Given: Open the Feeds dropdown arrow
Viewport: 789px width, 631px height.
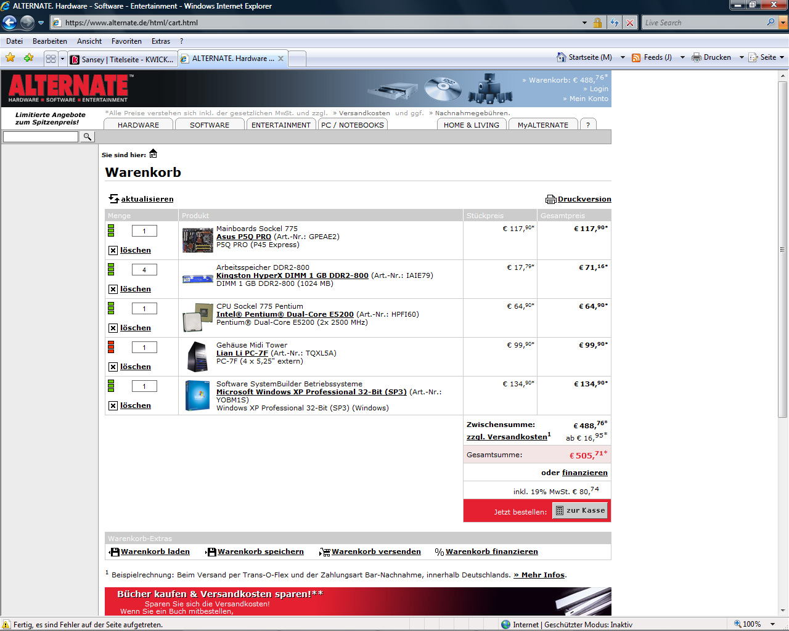Looking at the screenshot, I should (682, 57).
